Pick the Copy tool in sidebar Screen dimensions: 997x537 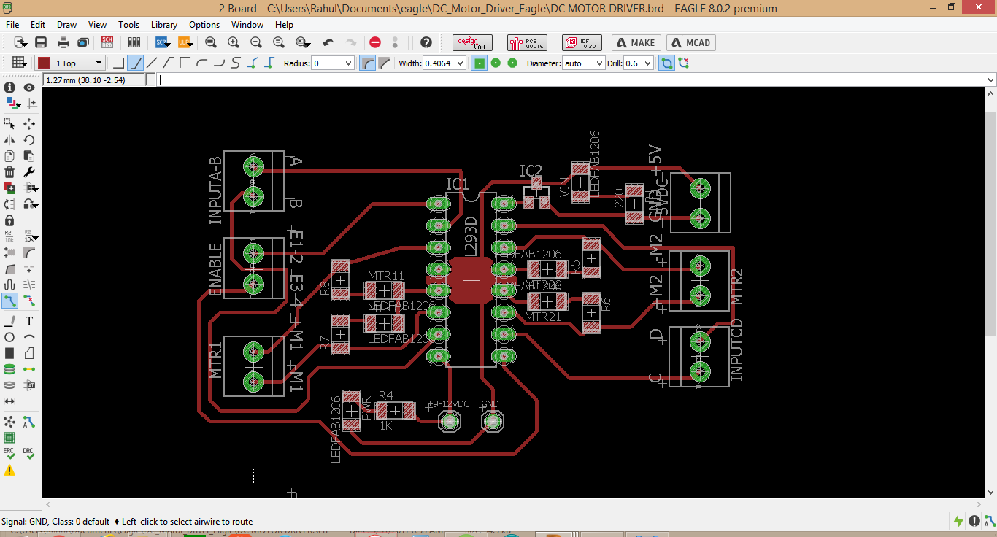coord(9,155)
